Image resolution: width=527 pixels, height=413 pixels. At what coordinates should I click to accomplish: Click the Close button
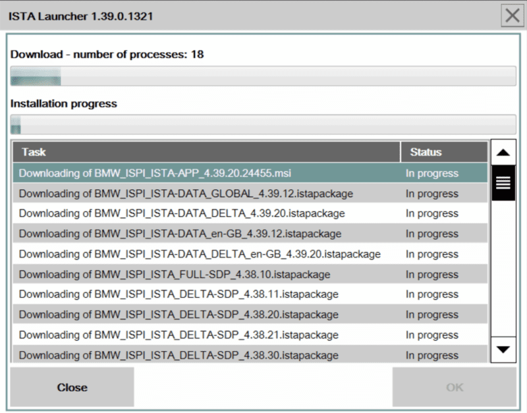point(72,387)
